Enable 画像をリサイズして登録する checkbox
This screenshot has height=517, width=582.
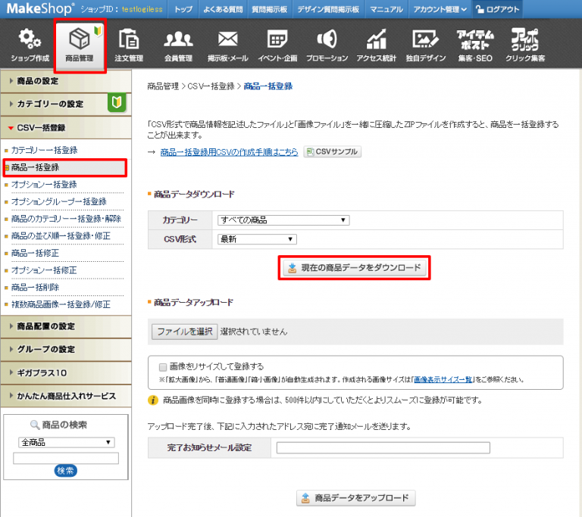pos(163,366)
